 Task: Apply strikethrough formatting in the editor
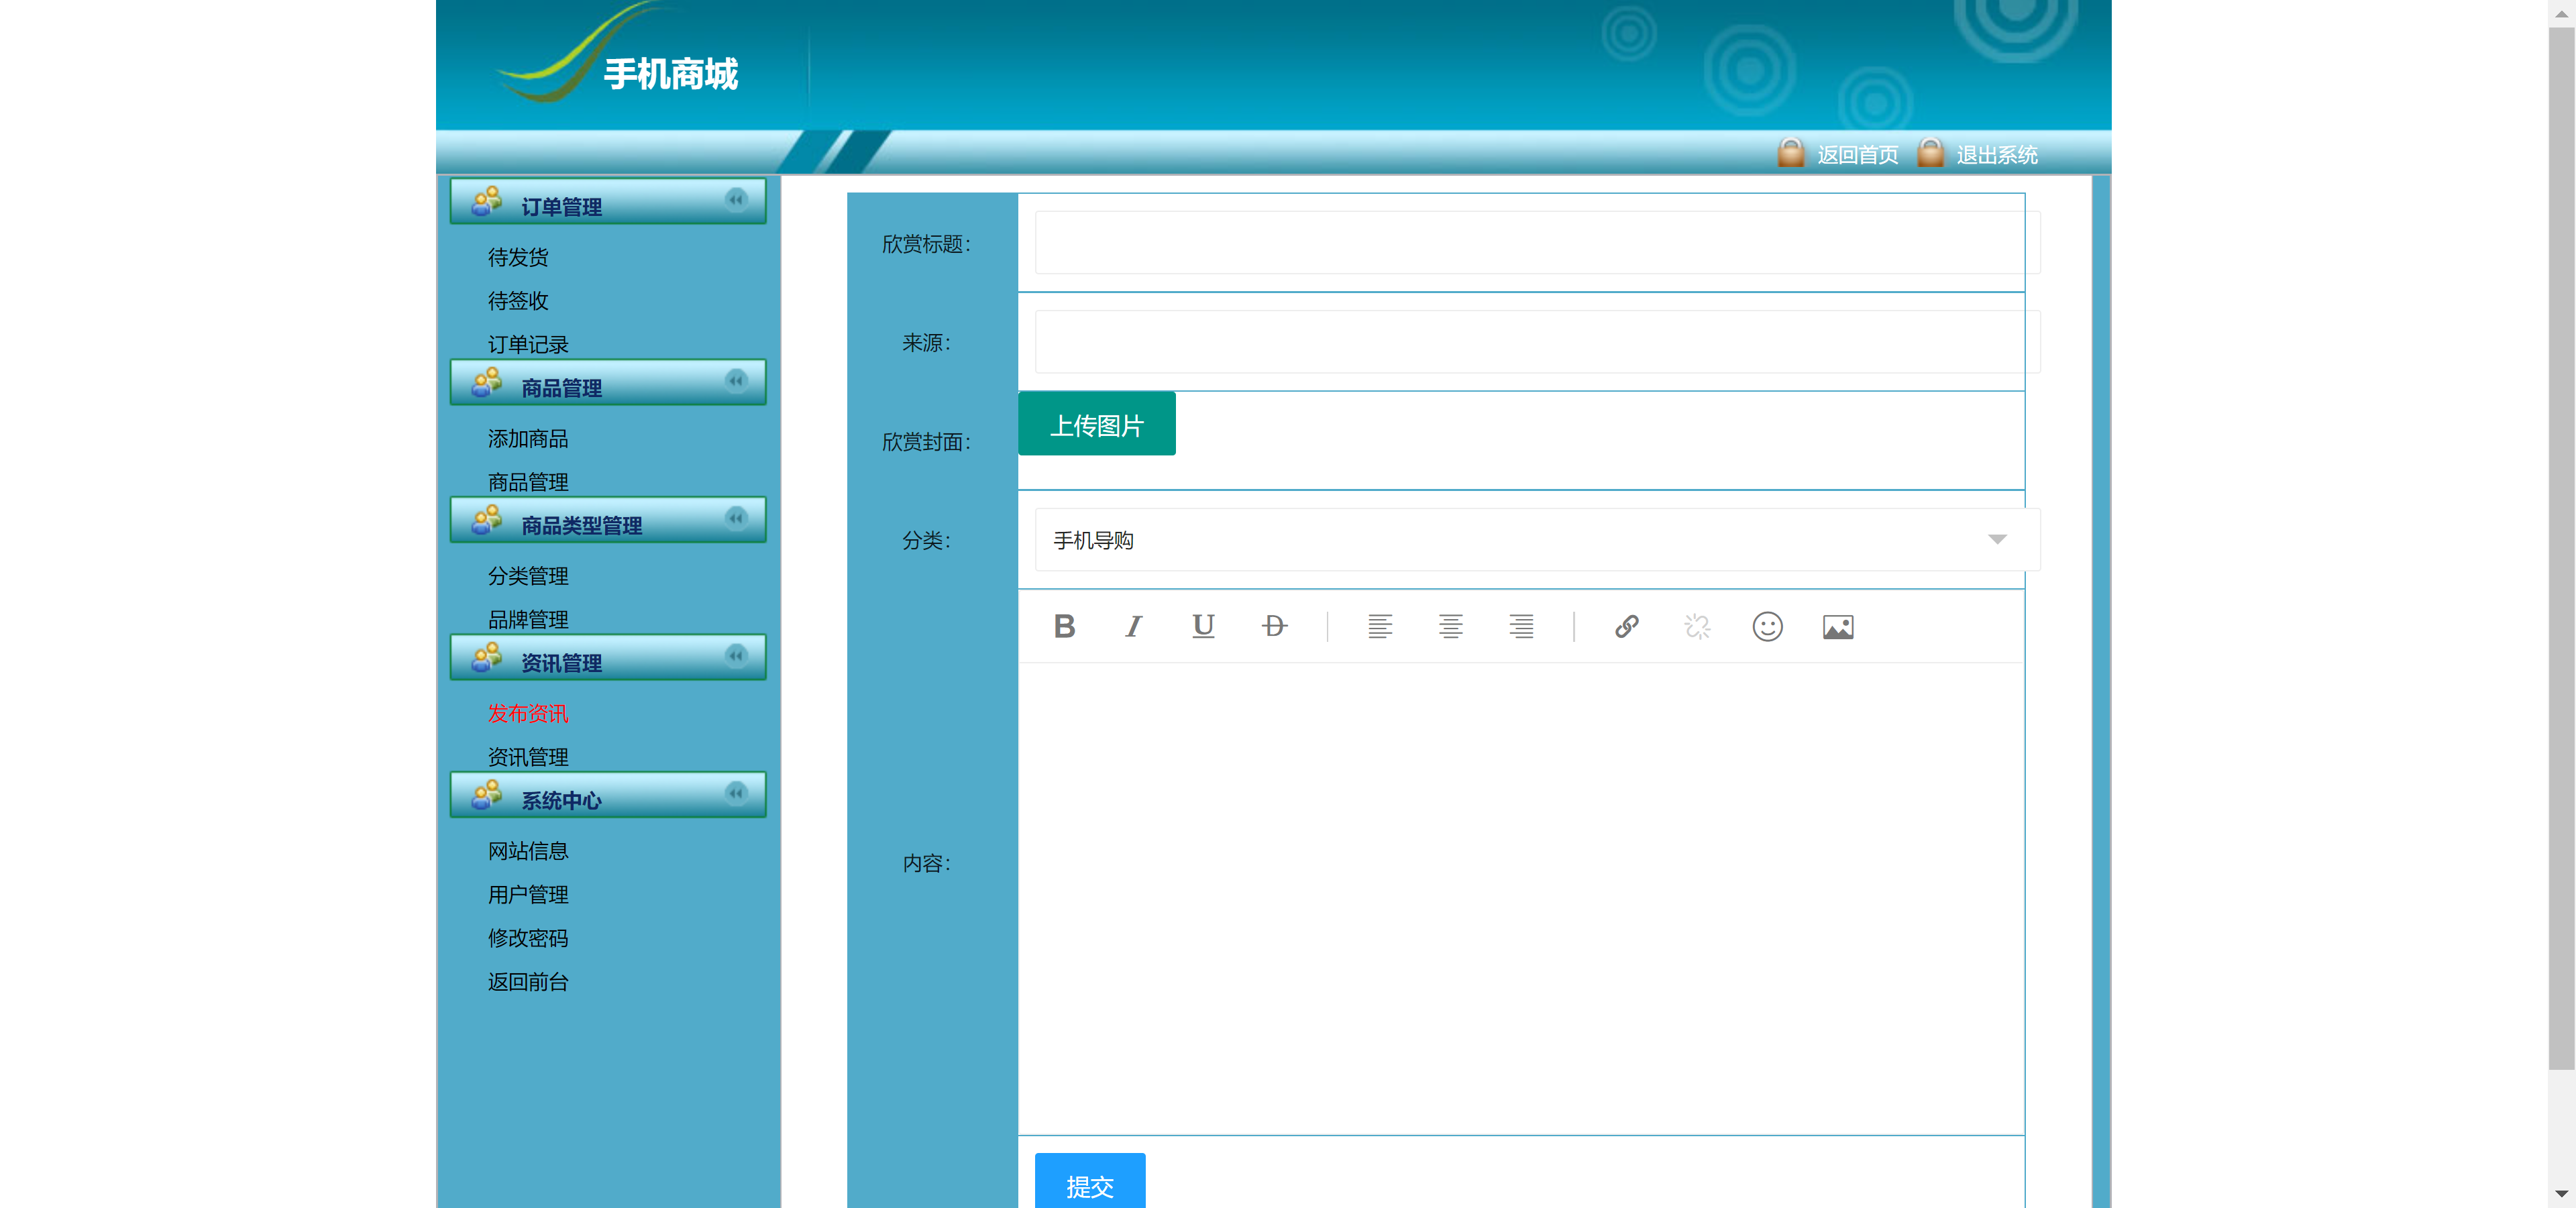[x=1274, y=626]
